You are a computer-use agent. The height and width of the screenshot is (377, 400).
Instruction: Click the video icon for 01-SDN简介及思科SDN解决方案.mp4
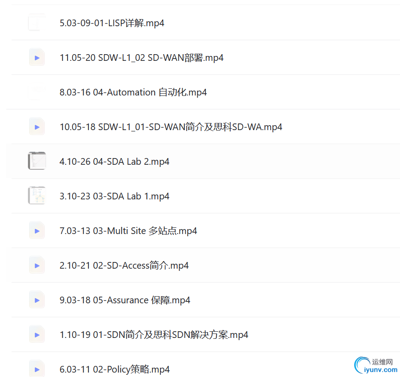37,335
